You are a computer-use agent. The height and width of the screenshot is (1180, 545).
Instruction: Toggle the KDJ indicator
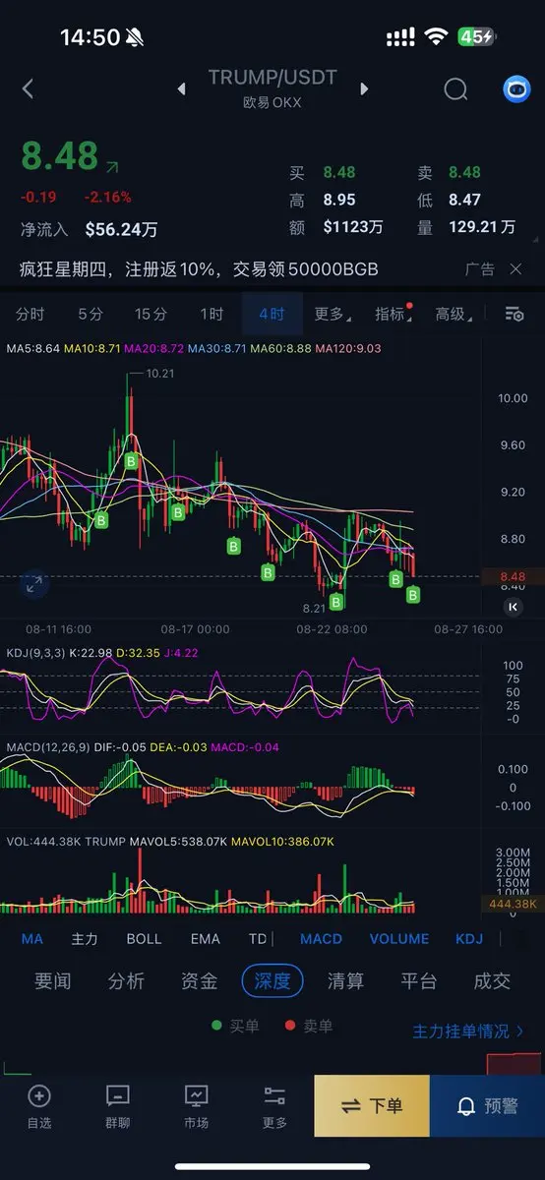click(469, 938)
